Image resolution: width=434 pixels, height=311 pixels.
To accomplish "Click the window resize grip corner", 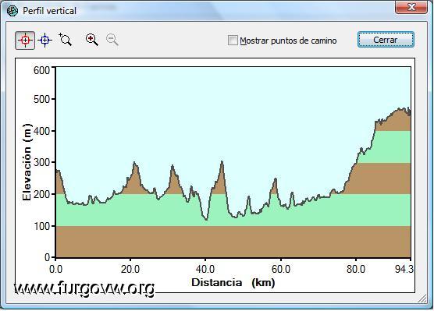I will pos(422,299).
